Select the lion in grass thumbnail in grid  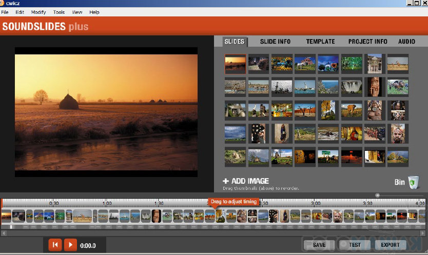click(235, 156)
